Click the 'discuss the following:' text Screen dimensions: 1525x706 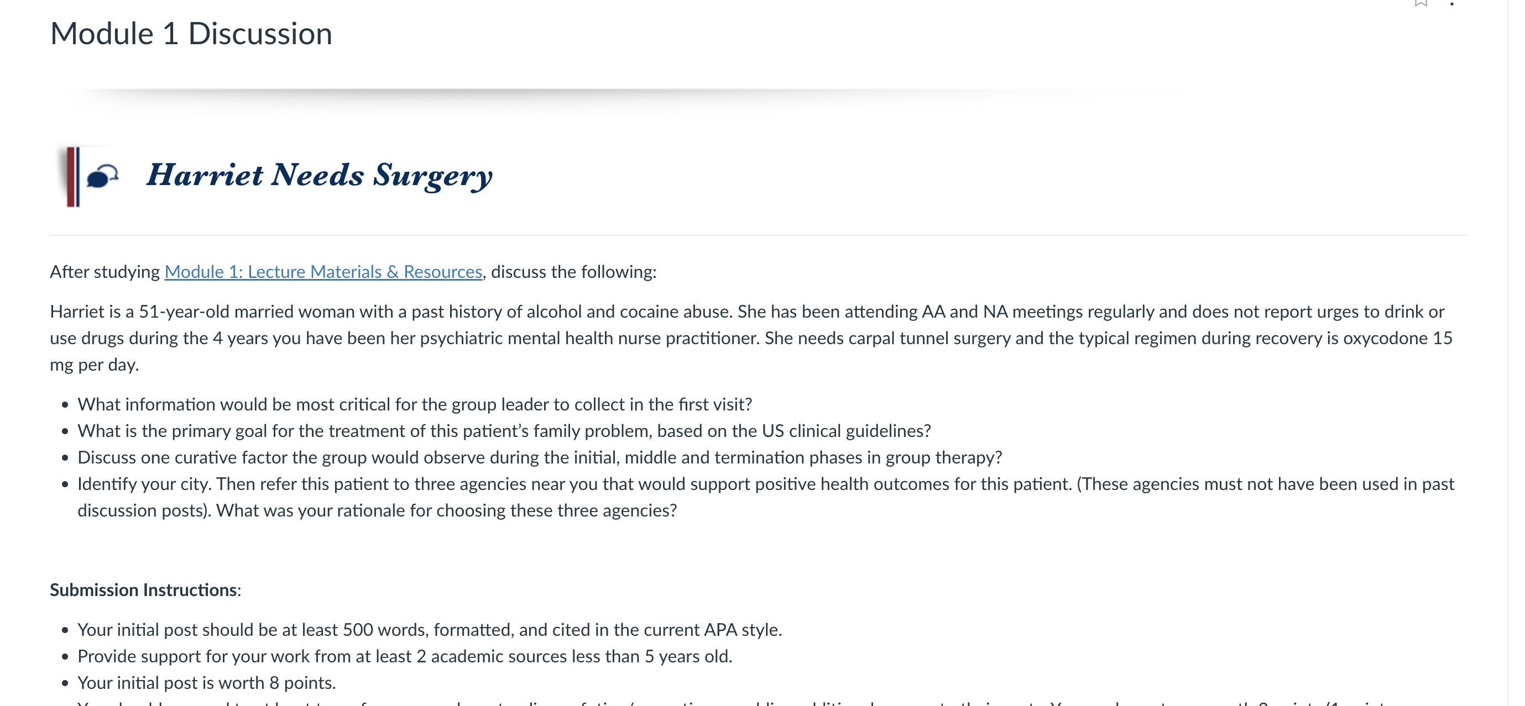[573, 271]
